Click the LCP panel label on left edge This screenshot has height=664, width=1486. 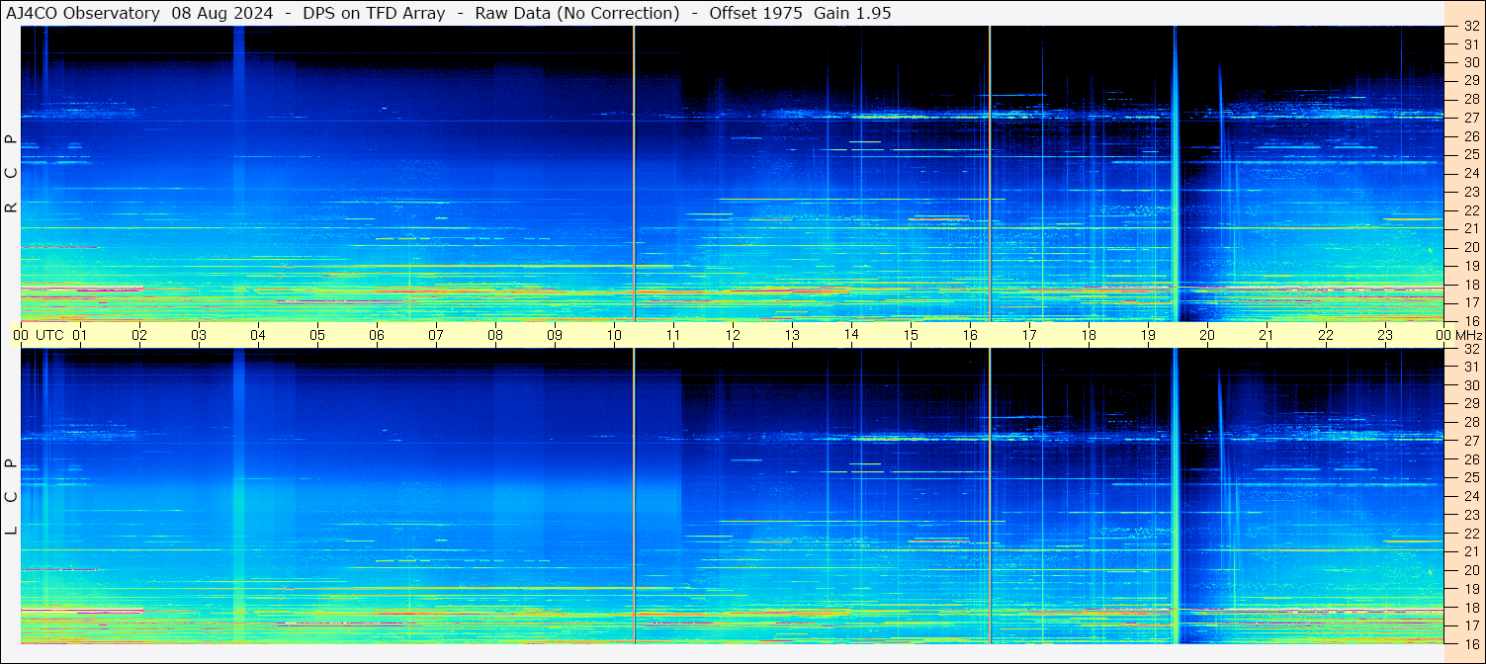point(11,496)
